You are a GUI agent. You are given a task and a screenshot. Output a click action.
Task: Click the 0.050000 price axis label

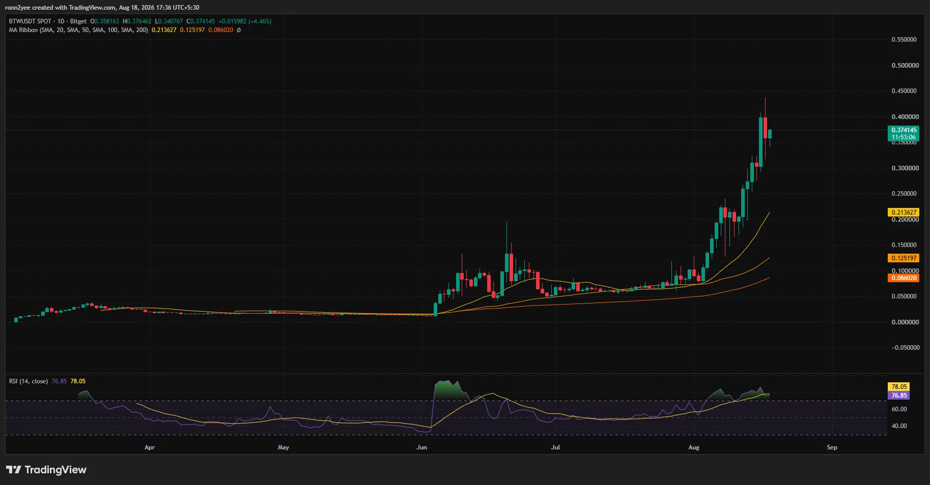coord(904,296)
